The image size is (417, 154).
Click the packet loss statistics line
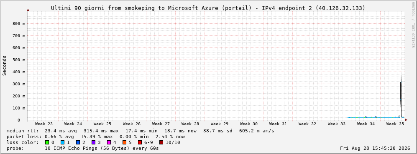[x=95, y=137]
